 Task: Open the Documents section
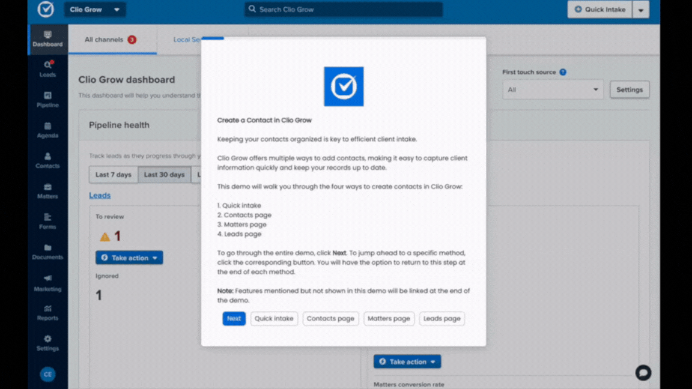[47, 253]
